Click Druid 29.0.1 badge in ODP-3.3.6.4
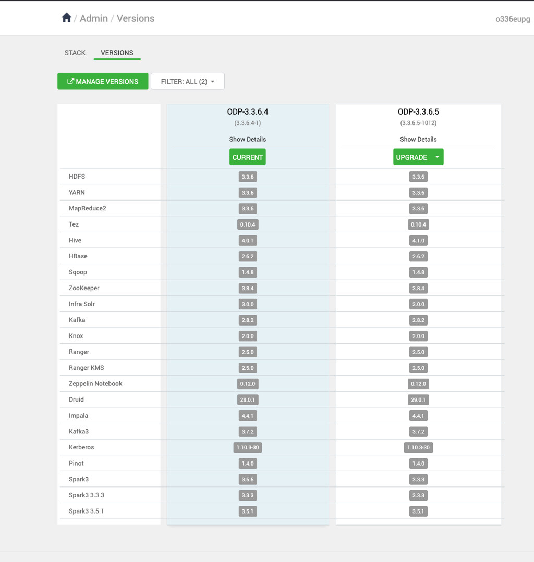The width and height of the screenshot is (534, 562). [x=248, y=399]
